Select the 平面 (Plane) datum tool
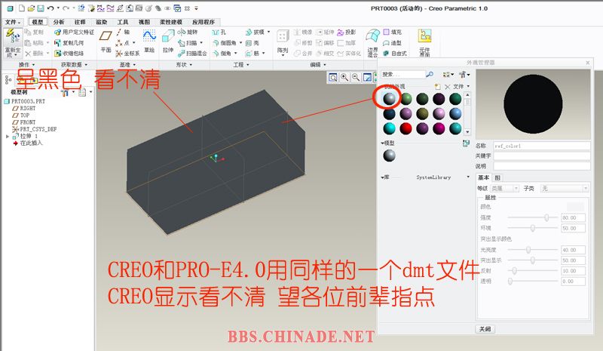Viewport: 603px width, 351px height. click(x=106, y=42)
